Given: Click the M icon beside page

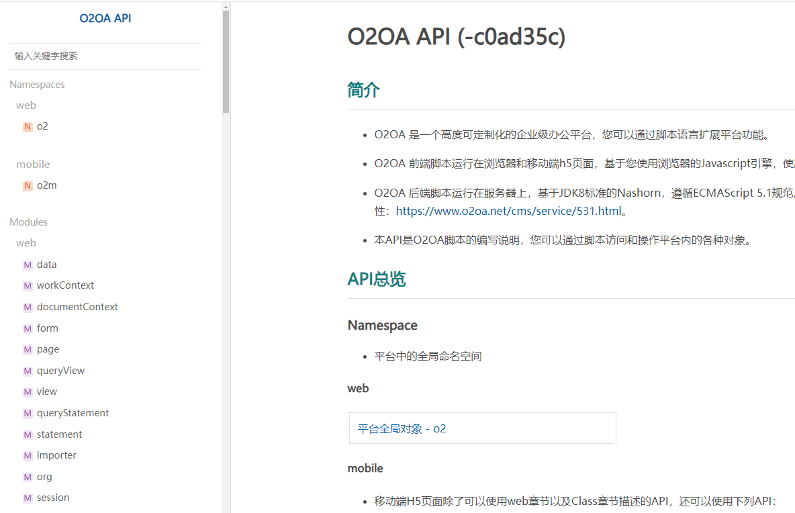Looking at the screenshot, I should 28,350.
